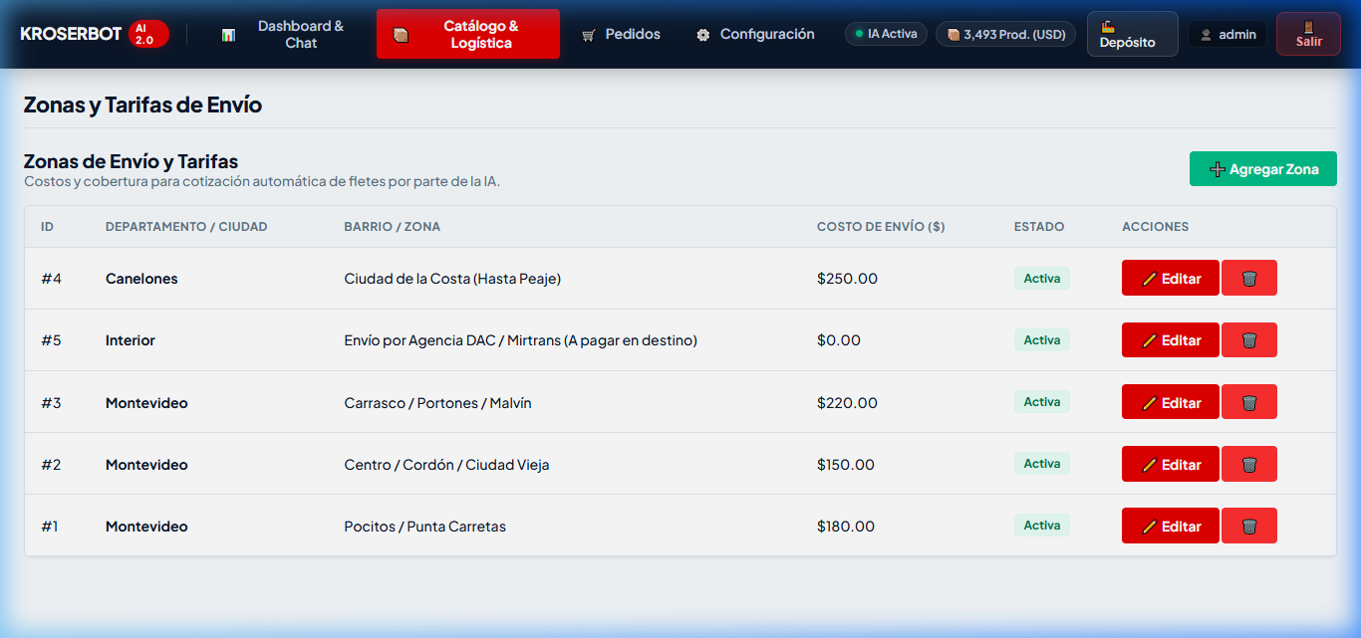Viewport: 1361px width, 638px height.
Task: Trash the Carrasco / Portones / Malvín zone
Action: click(1249, 402)
